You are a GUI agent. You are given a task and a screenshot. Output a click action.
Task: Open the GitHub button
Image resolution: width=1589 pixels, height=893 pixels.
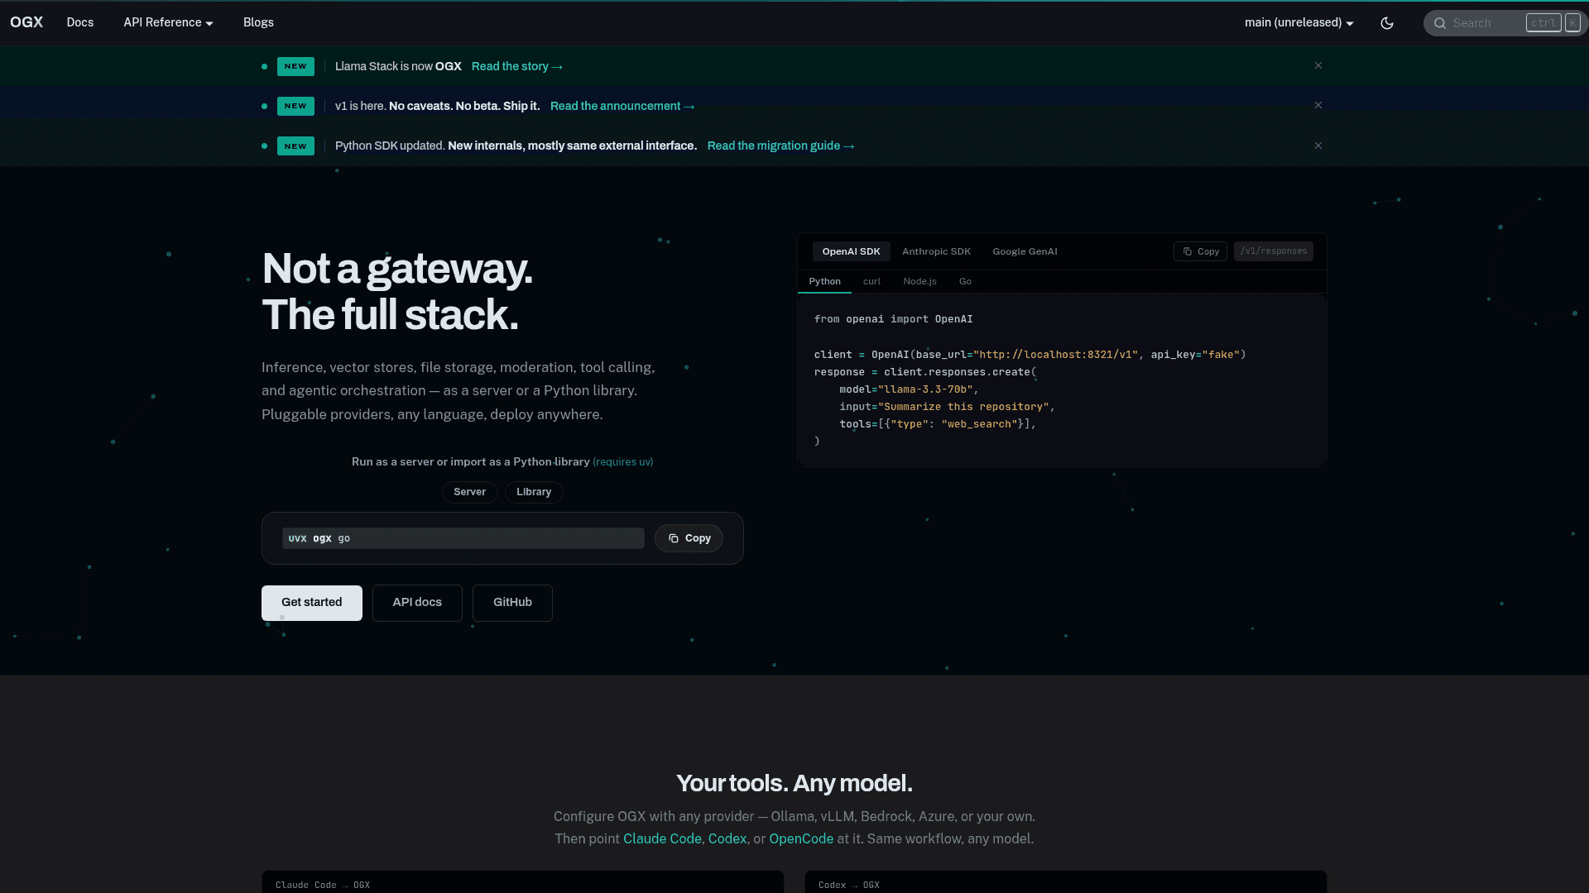tap(512, 603)
